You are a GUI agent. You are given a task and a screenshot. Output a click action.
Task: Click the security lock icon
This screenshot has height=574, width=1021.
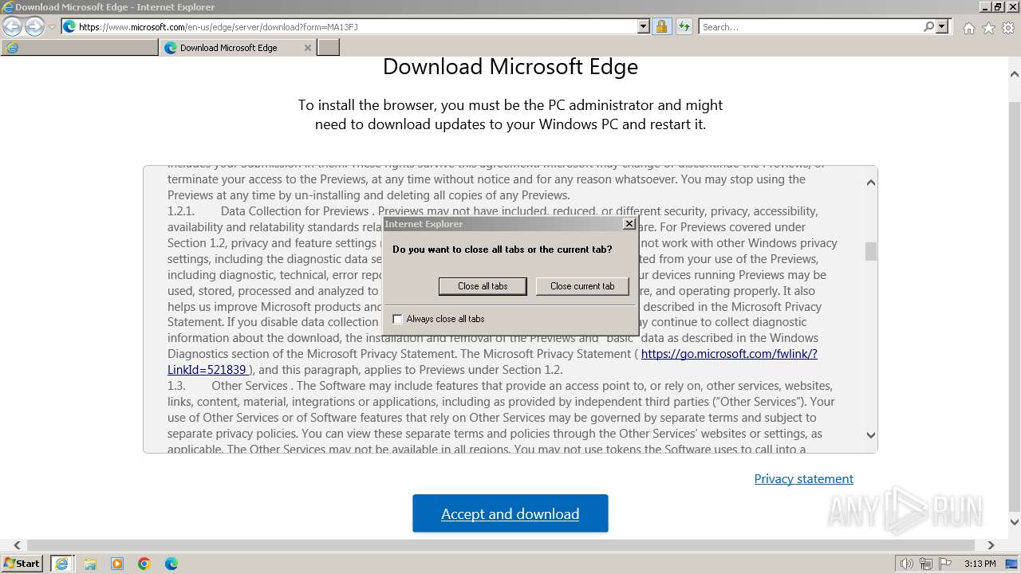(x=661, y=26)
